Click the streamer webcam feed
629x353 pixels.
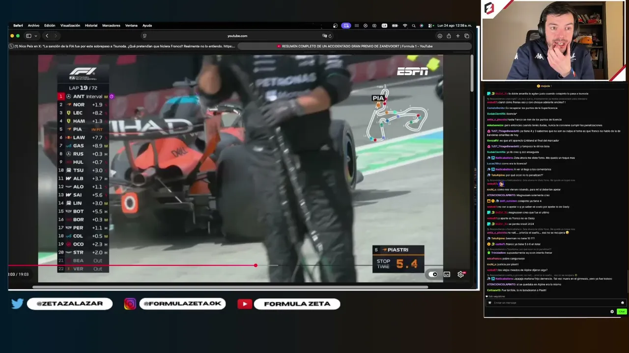pos(553,41)
